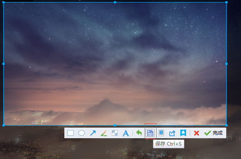Undo last edit with green arrow

[139, 133]
